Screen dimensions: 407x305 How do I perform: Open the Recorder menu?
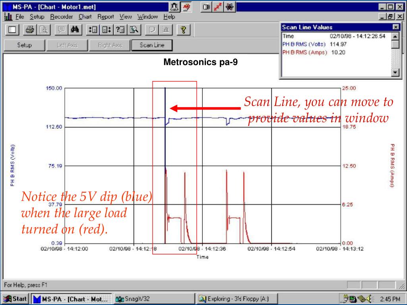coord(62,17)
